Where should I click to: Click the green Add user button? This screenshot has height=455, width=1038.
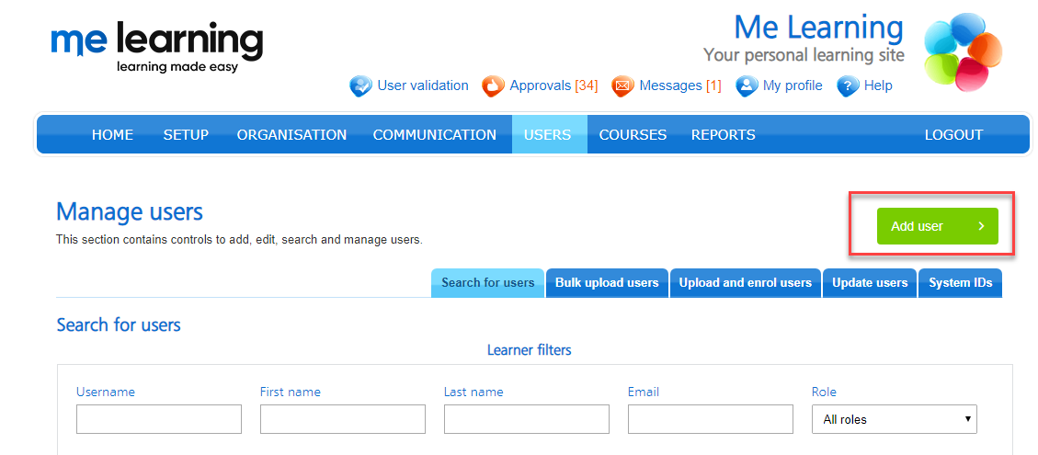[938, 226]
